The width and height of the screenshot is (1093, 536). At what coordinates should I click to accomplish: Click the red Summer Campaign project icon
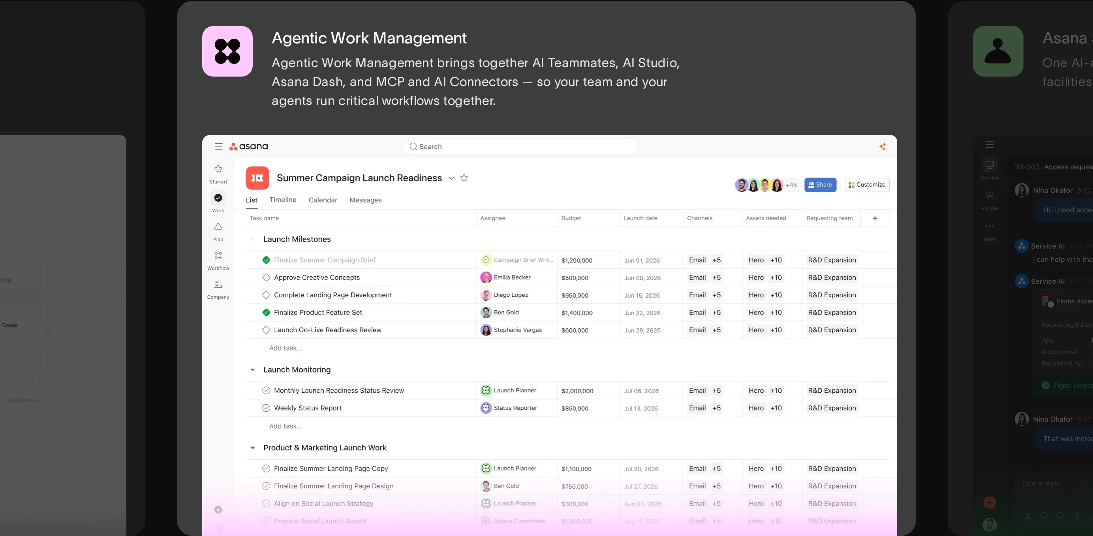coord(257,178)
